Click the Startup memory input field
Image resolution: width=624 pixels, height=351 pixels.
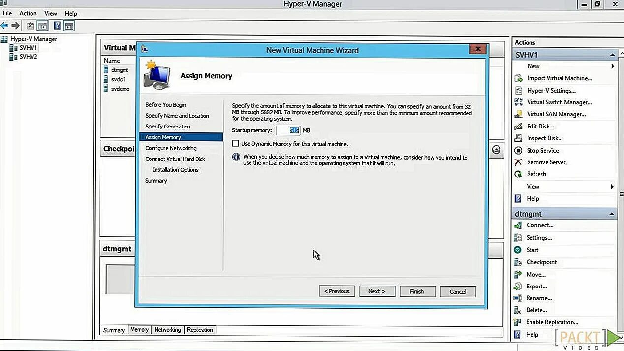[288, 130]
